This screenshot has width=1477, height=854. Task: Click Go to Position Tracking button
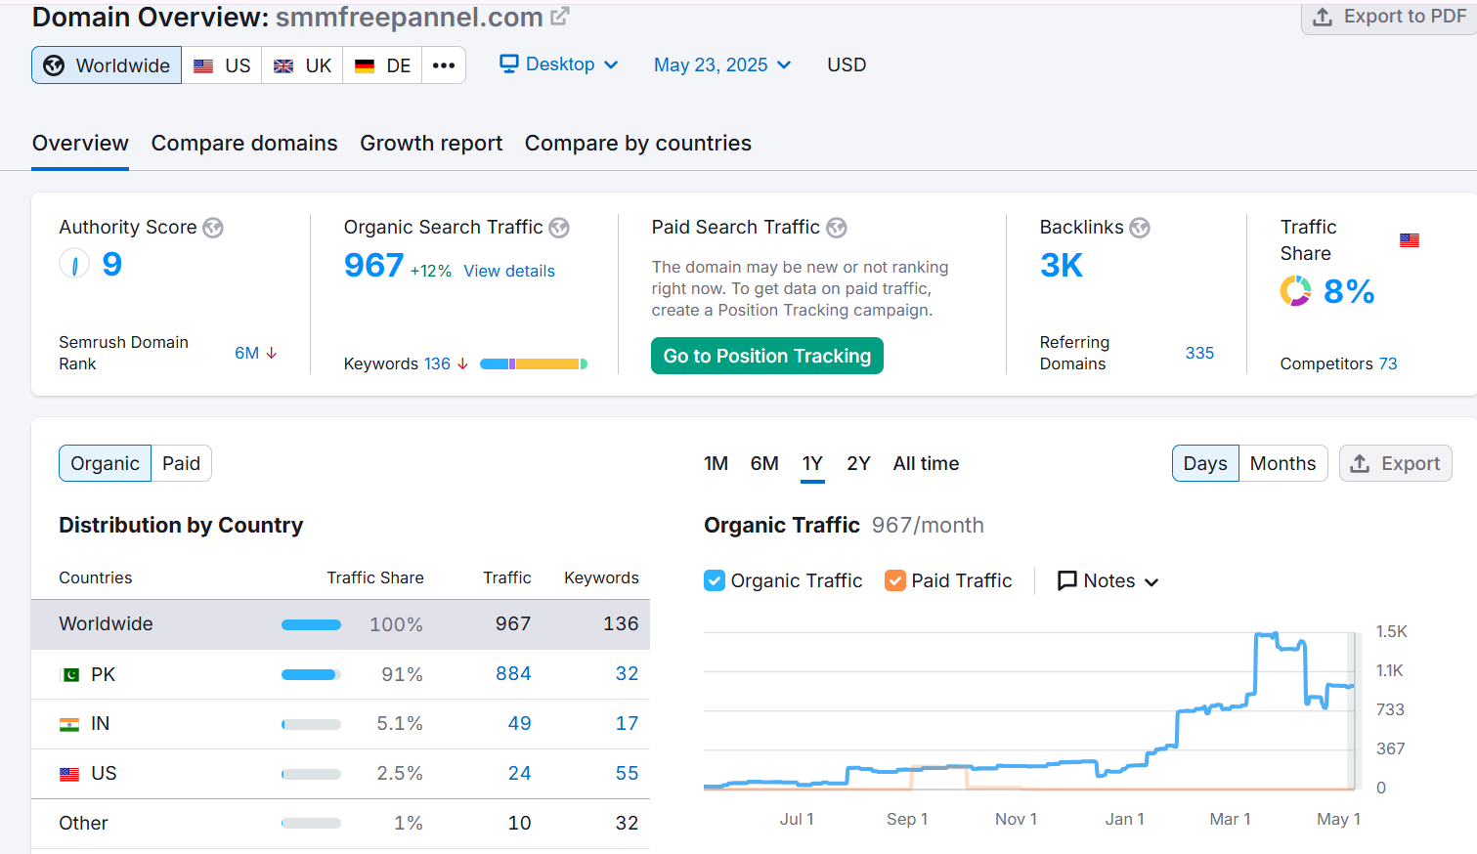tap(767, 356)
